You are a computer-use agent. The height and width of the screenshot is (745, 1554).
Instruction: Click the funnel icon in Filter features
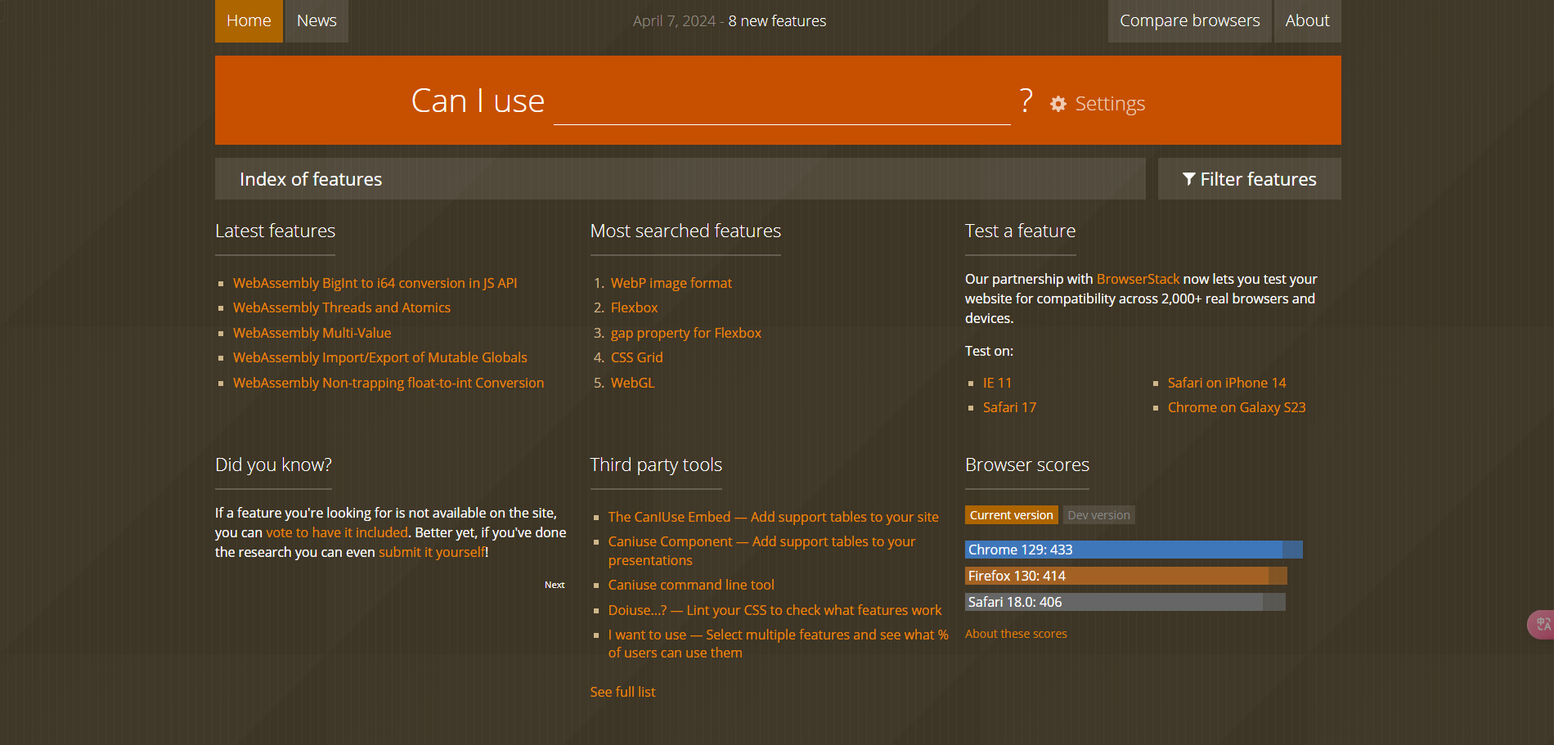tap(1189, 179)
